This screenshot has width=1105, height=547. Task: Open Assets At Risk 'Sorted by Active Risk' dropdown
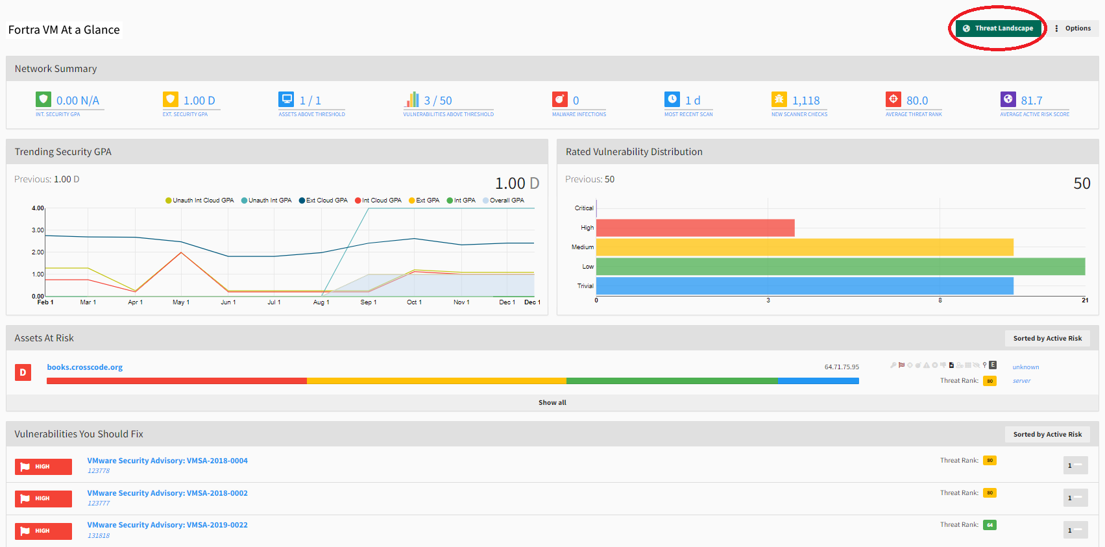1047,338
